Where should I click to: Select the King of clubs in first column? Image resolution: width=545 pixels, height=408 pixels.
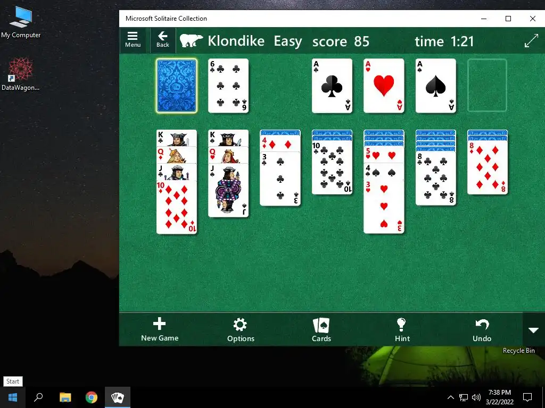[177, 138]
